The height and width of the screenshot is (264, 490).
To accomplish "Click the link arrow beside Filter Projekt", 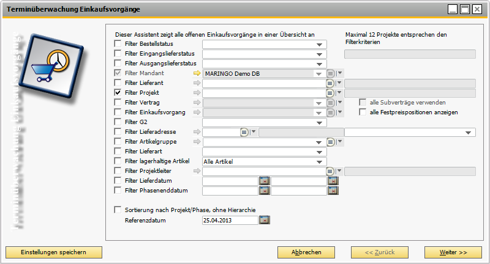I will point(197,92).
